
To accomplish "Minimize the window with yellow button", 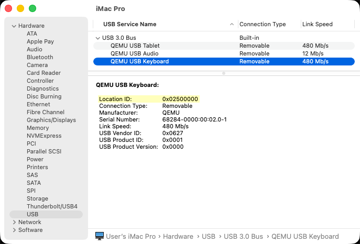I will coord(20,8).
